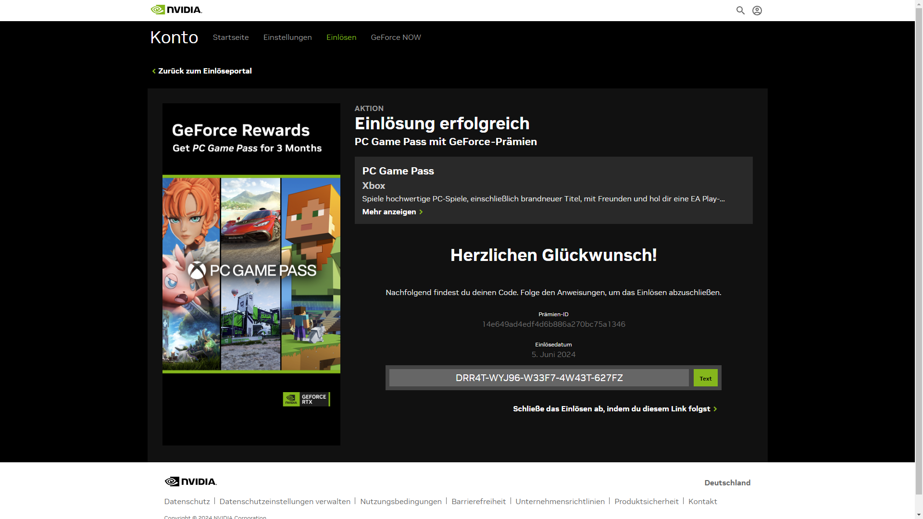Open Nutzungsbedingungen footer link
Viewport: 923px width, 519px height.
click(401, 502)
